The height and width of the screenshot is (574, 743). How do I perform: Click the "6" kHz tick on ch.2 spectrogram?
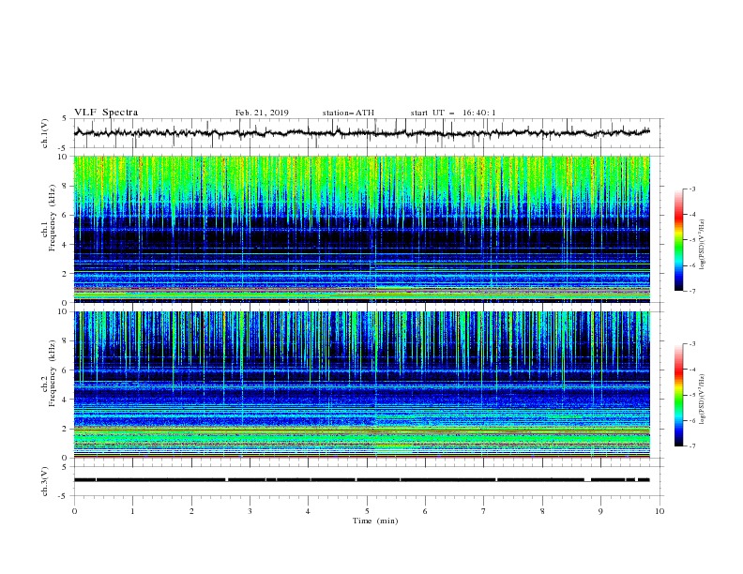point(67,370)
